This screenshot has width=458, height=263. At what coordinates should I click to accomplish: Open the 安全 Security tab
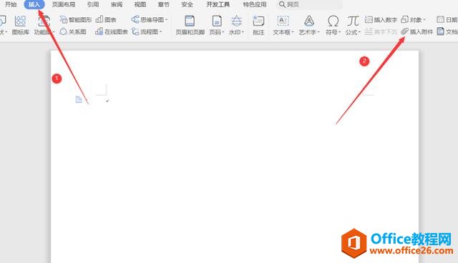pyautogui.click(x=187, y=4)
